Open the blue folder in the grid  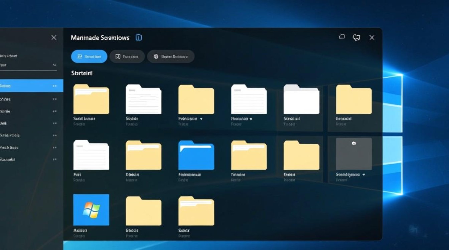196,155
